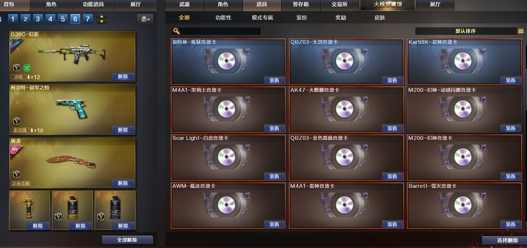The height and width of the screenshot is (248, 527).
Task: Focus the item search field
Action: (216, 31)
